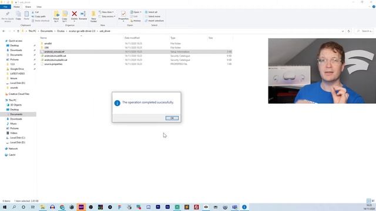The image size is (376, 211).
Task: Open Premiere Pro from the taskbar
Action: pos(158,207)
